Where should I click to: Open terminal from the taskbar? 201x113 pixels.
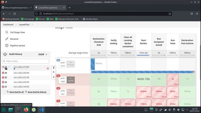tap(18, 110)
